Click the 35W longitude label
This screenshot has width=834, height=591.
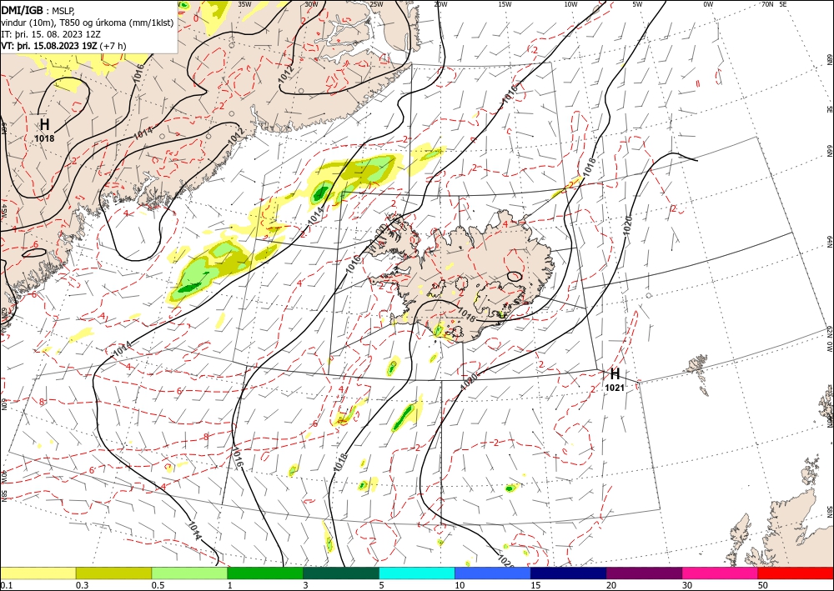tap(244, 3)
